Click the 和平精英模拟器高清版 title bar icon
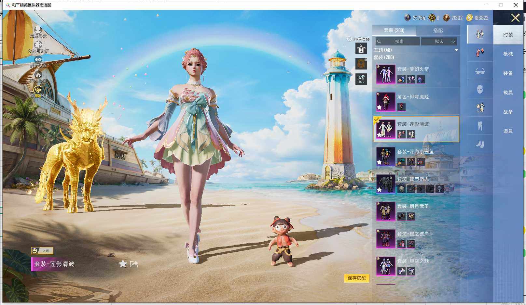This screenshot has height=305, width=526. (8, 5)
